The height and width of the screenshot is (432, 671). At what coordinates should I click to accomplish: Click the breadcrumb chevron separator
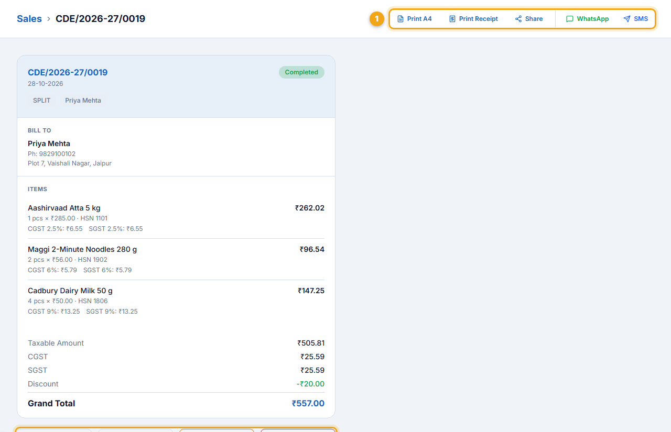click(x=49, y=19)
